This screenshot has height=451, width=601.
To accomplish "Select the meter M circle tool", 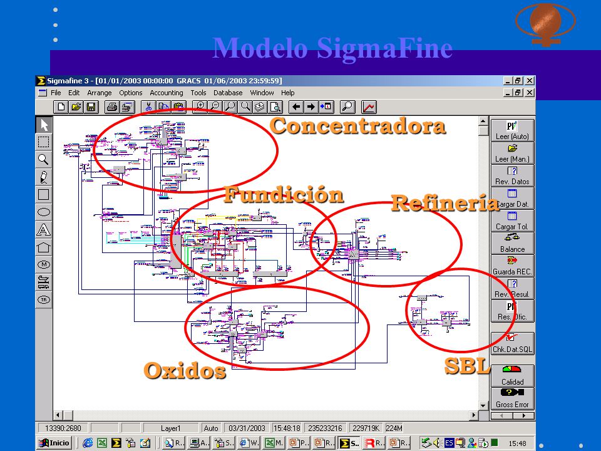I will click(x=44, y=264).
